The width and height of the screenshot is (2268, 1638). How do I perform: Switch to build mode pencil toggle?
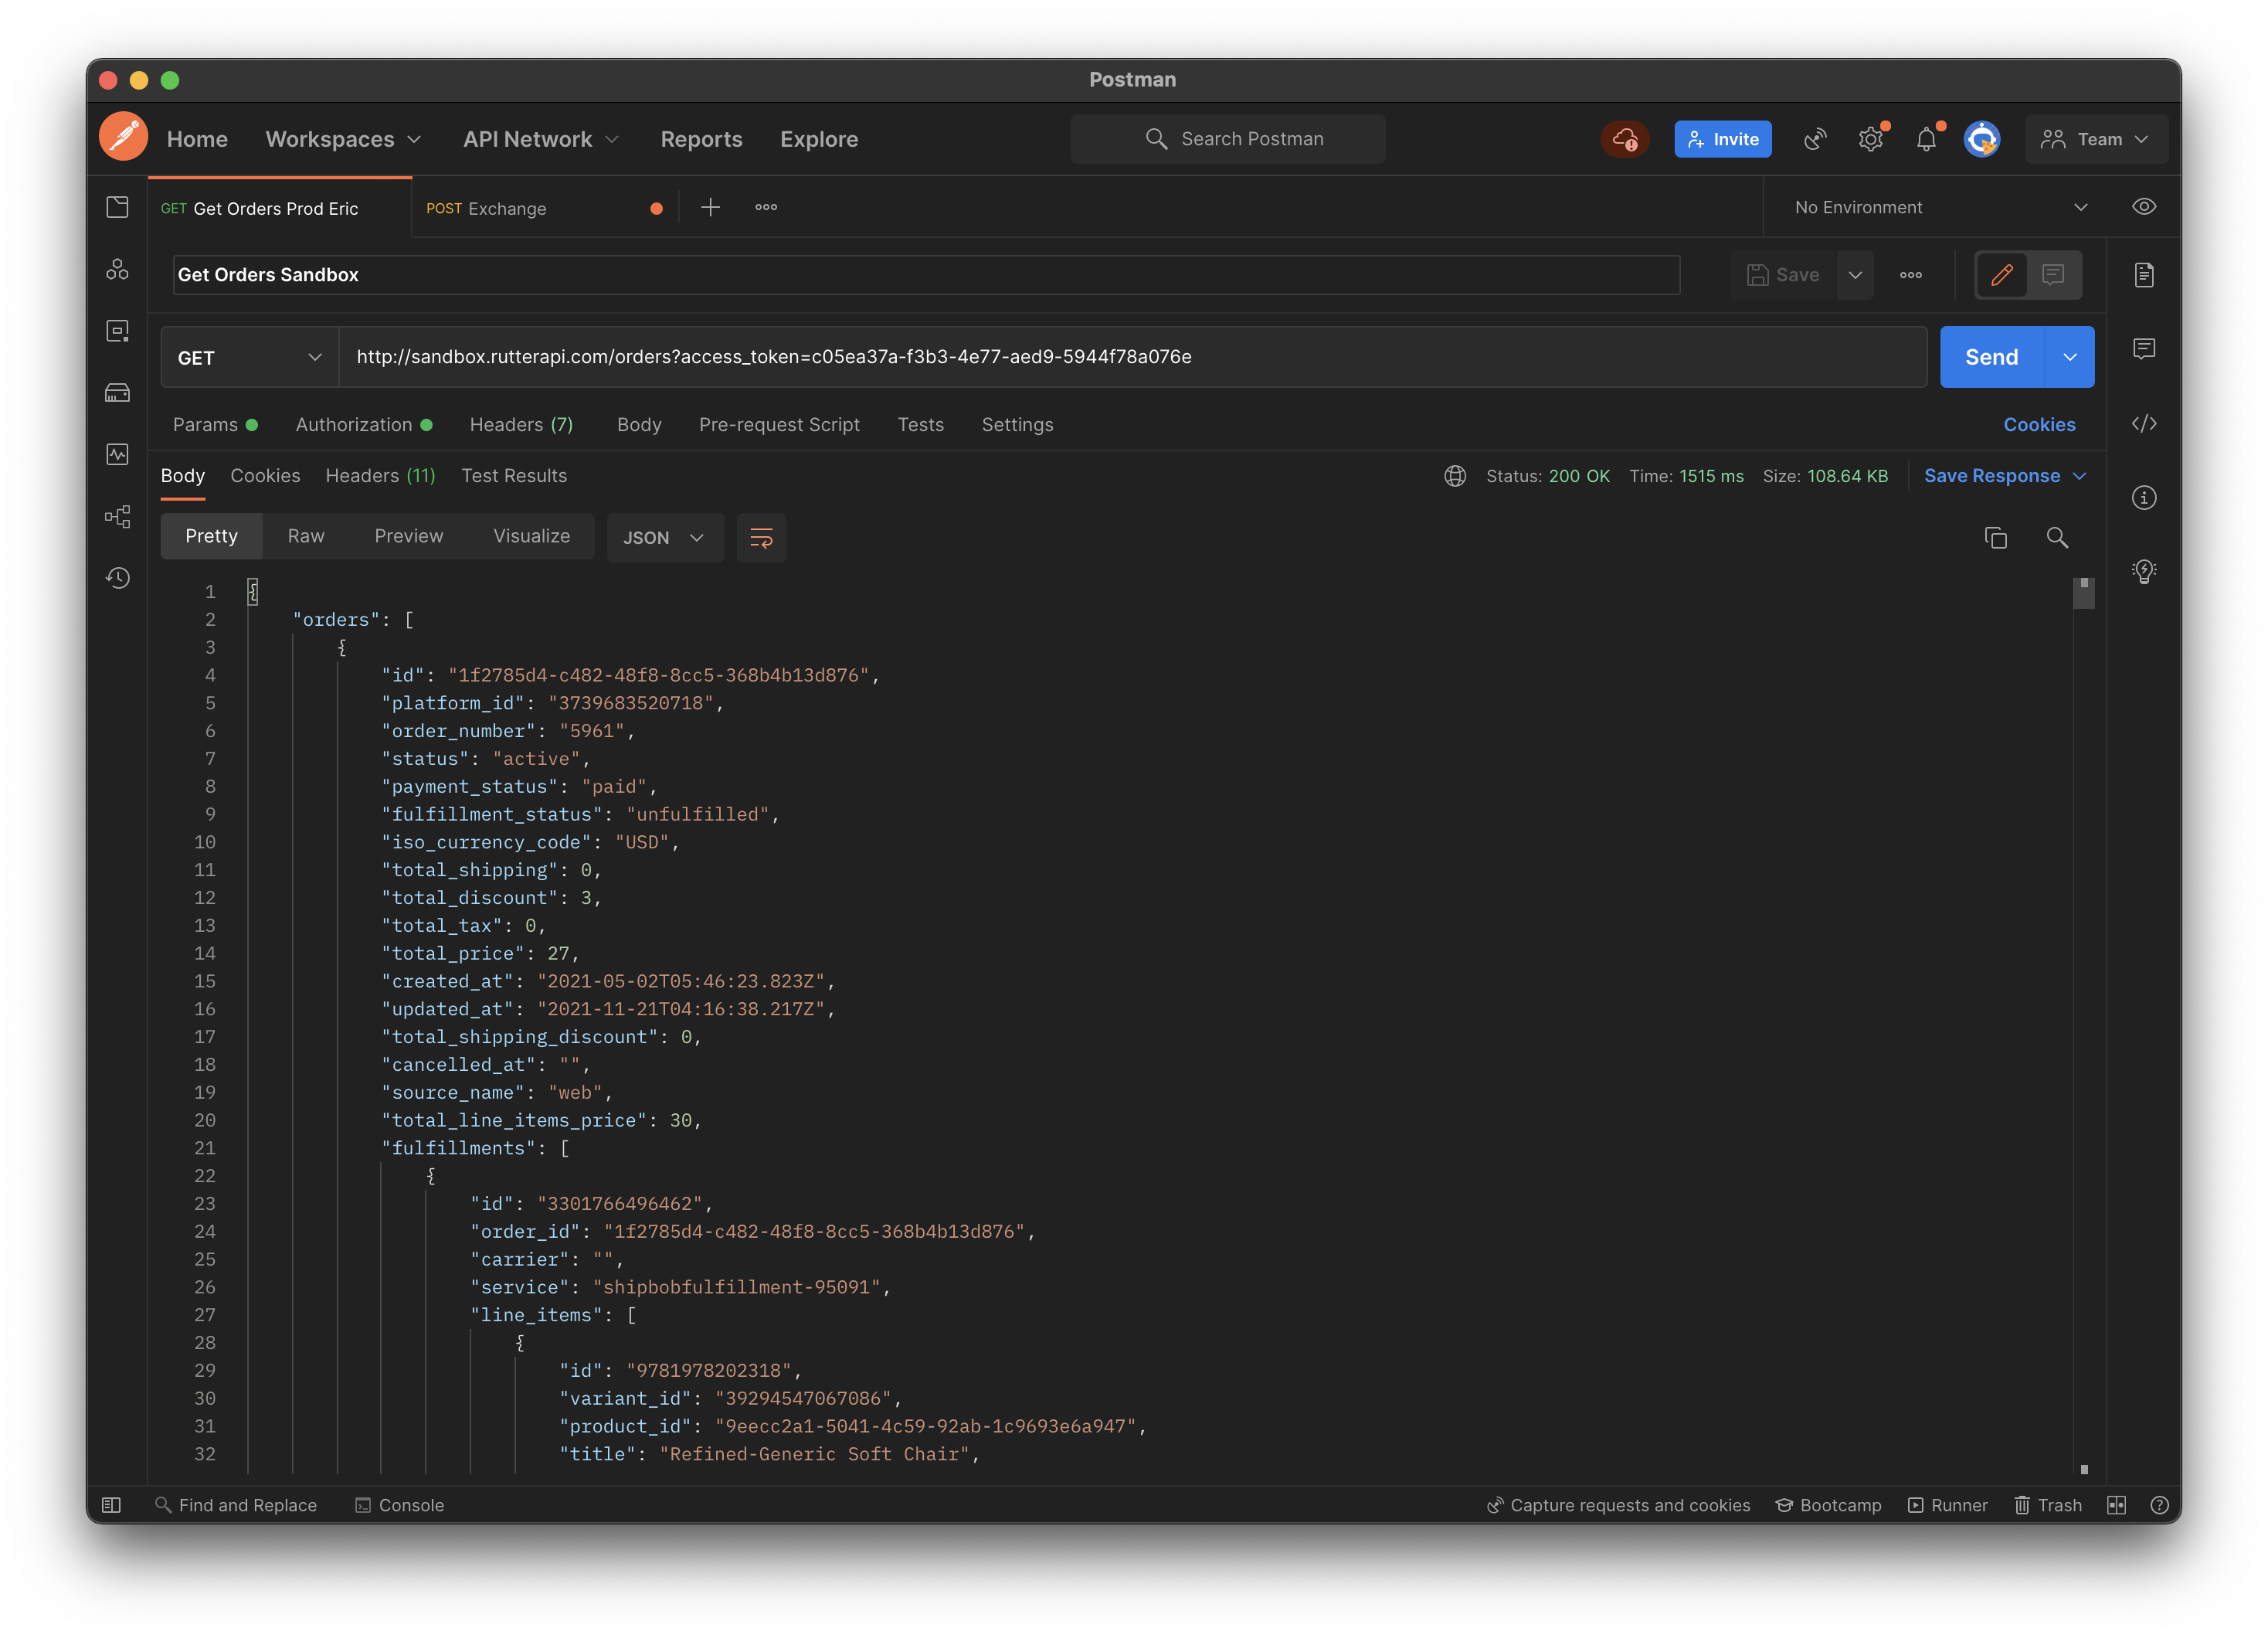point(2002,275)
